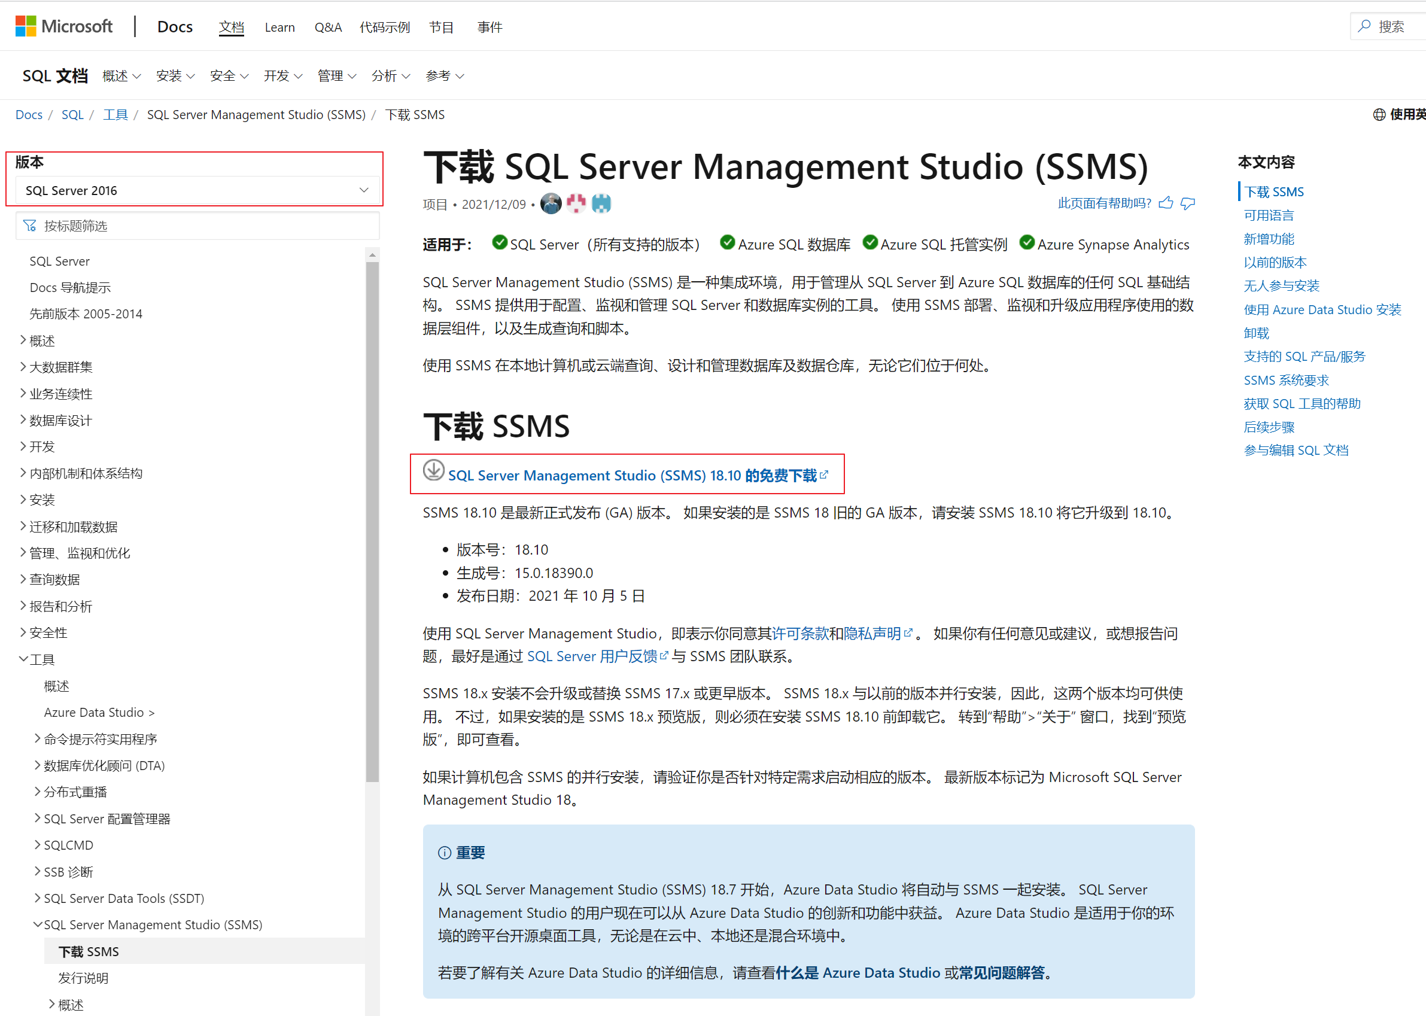Open the 版本 SQL Server 2016 dropdown
Viewport: 1426px width, 1016px height.
197,190
